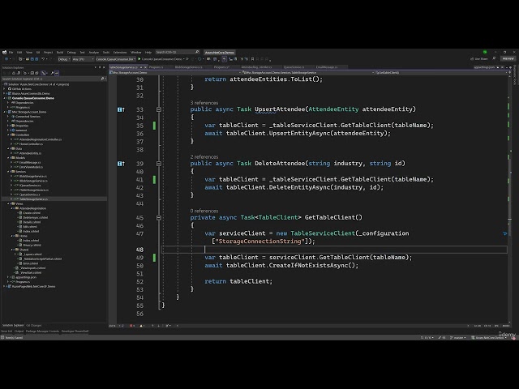
Task: Select AttendeeEntity.cs in Solution Explorer
Action: [31, 153]
